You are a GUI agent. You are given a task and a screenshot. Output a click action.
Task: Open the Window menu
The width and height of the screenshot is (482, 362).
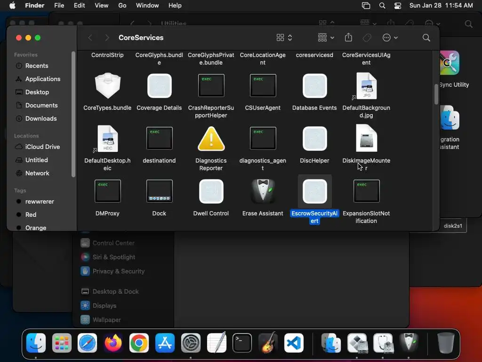tap(147, 6)
